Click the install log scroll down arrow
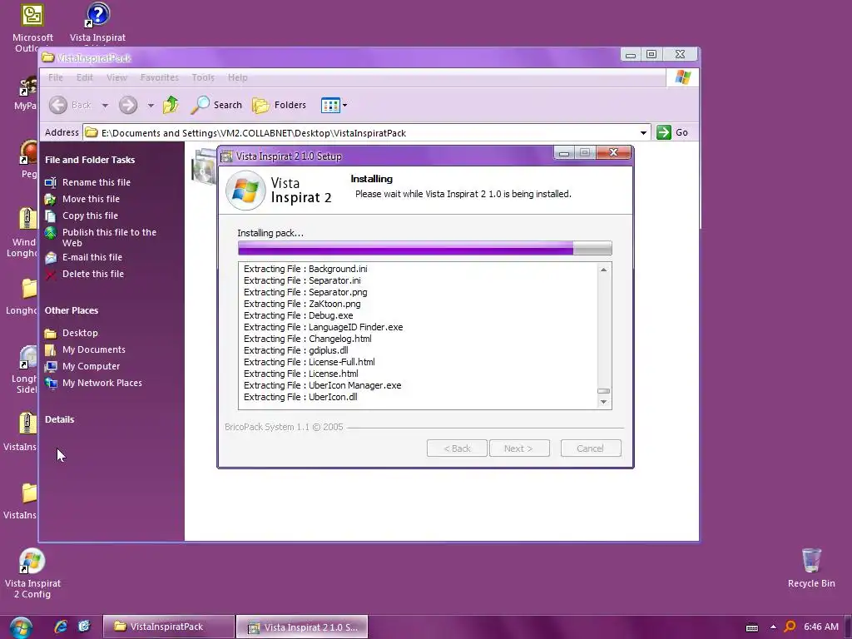852x639 pixels. point(603,402)
